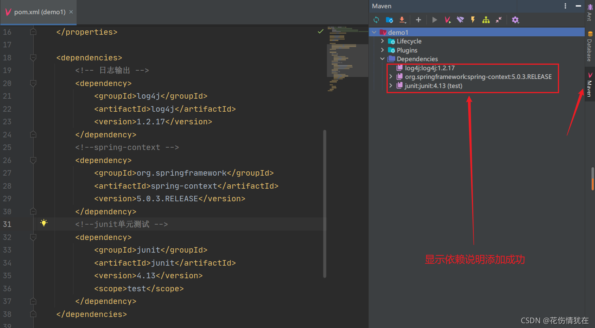Add Maven project with plus icon
Screen dimensions: 595x328
click(x=419, y=20)
